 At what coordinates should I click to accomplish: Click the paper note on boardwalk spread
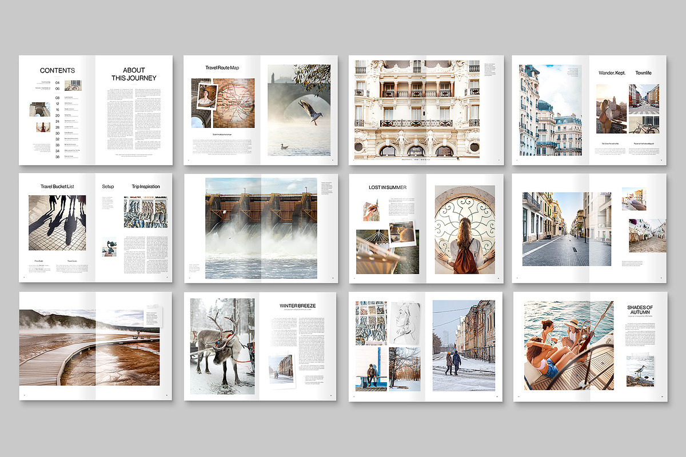(x=153, y=316)
